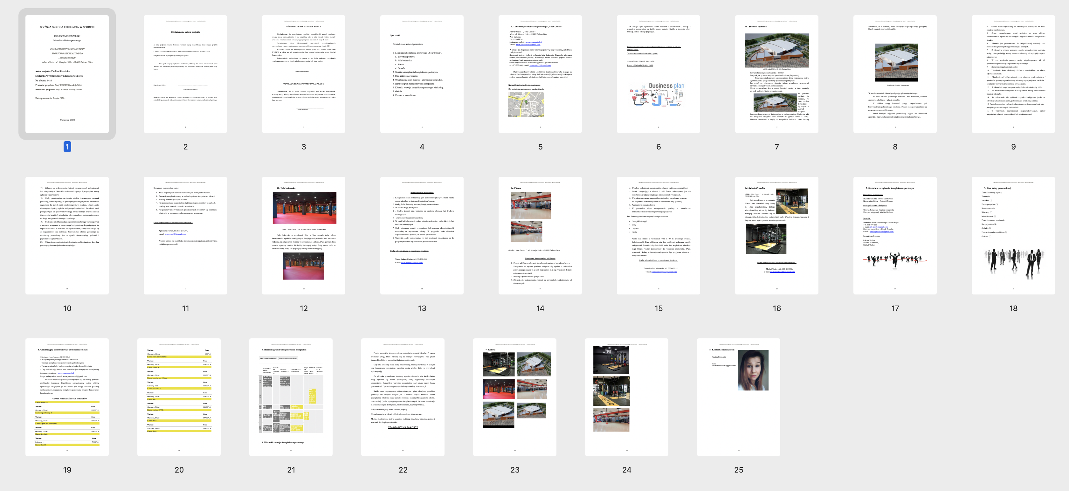Open page 25 contact portrait thumbnail
This screenshot has height=491, width=1069.
click(x=738, y=397)
